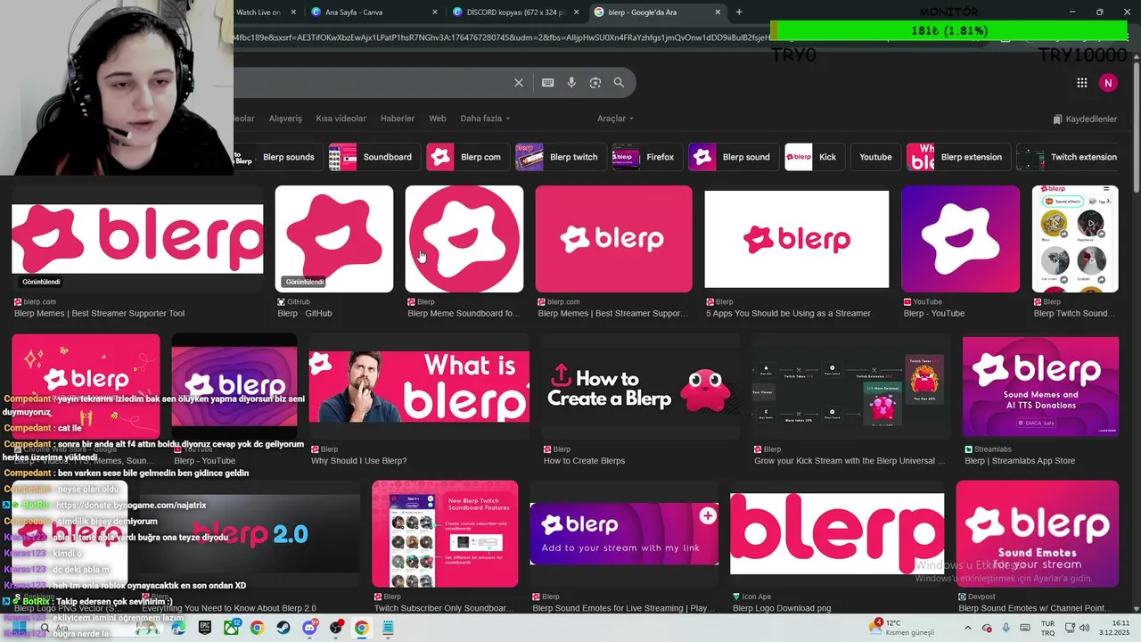The height and width of the screenshot is (642, 1141).
Task: Open Streamlabs Sound Memes AI TTS image
Action: click(1040, 386)
